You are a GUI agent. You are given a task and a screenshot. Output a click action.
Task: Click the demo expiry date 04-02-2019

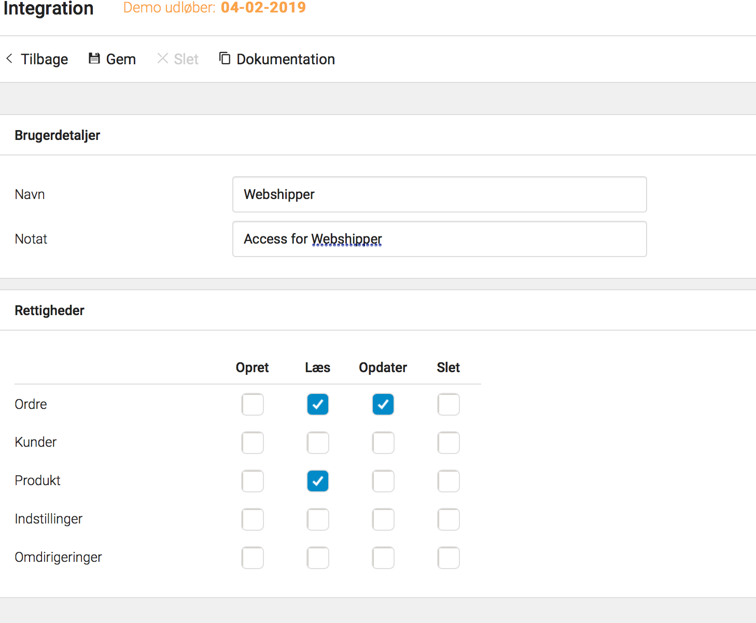point(263,7)
